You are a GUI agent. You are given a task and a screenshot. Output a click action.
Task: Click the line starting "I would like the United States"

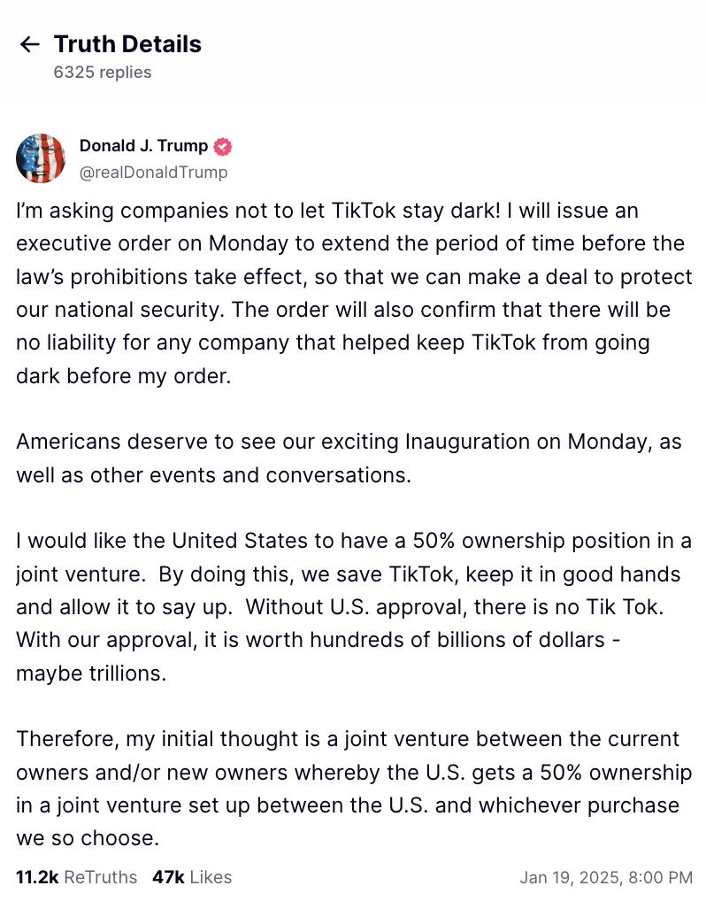click(x=354, y=541)
